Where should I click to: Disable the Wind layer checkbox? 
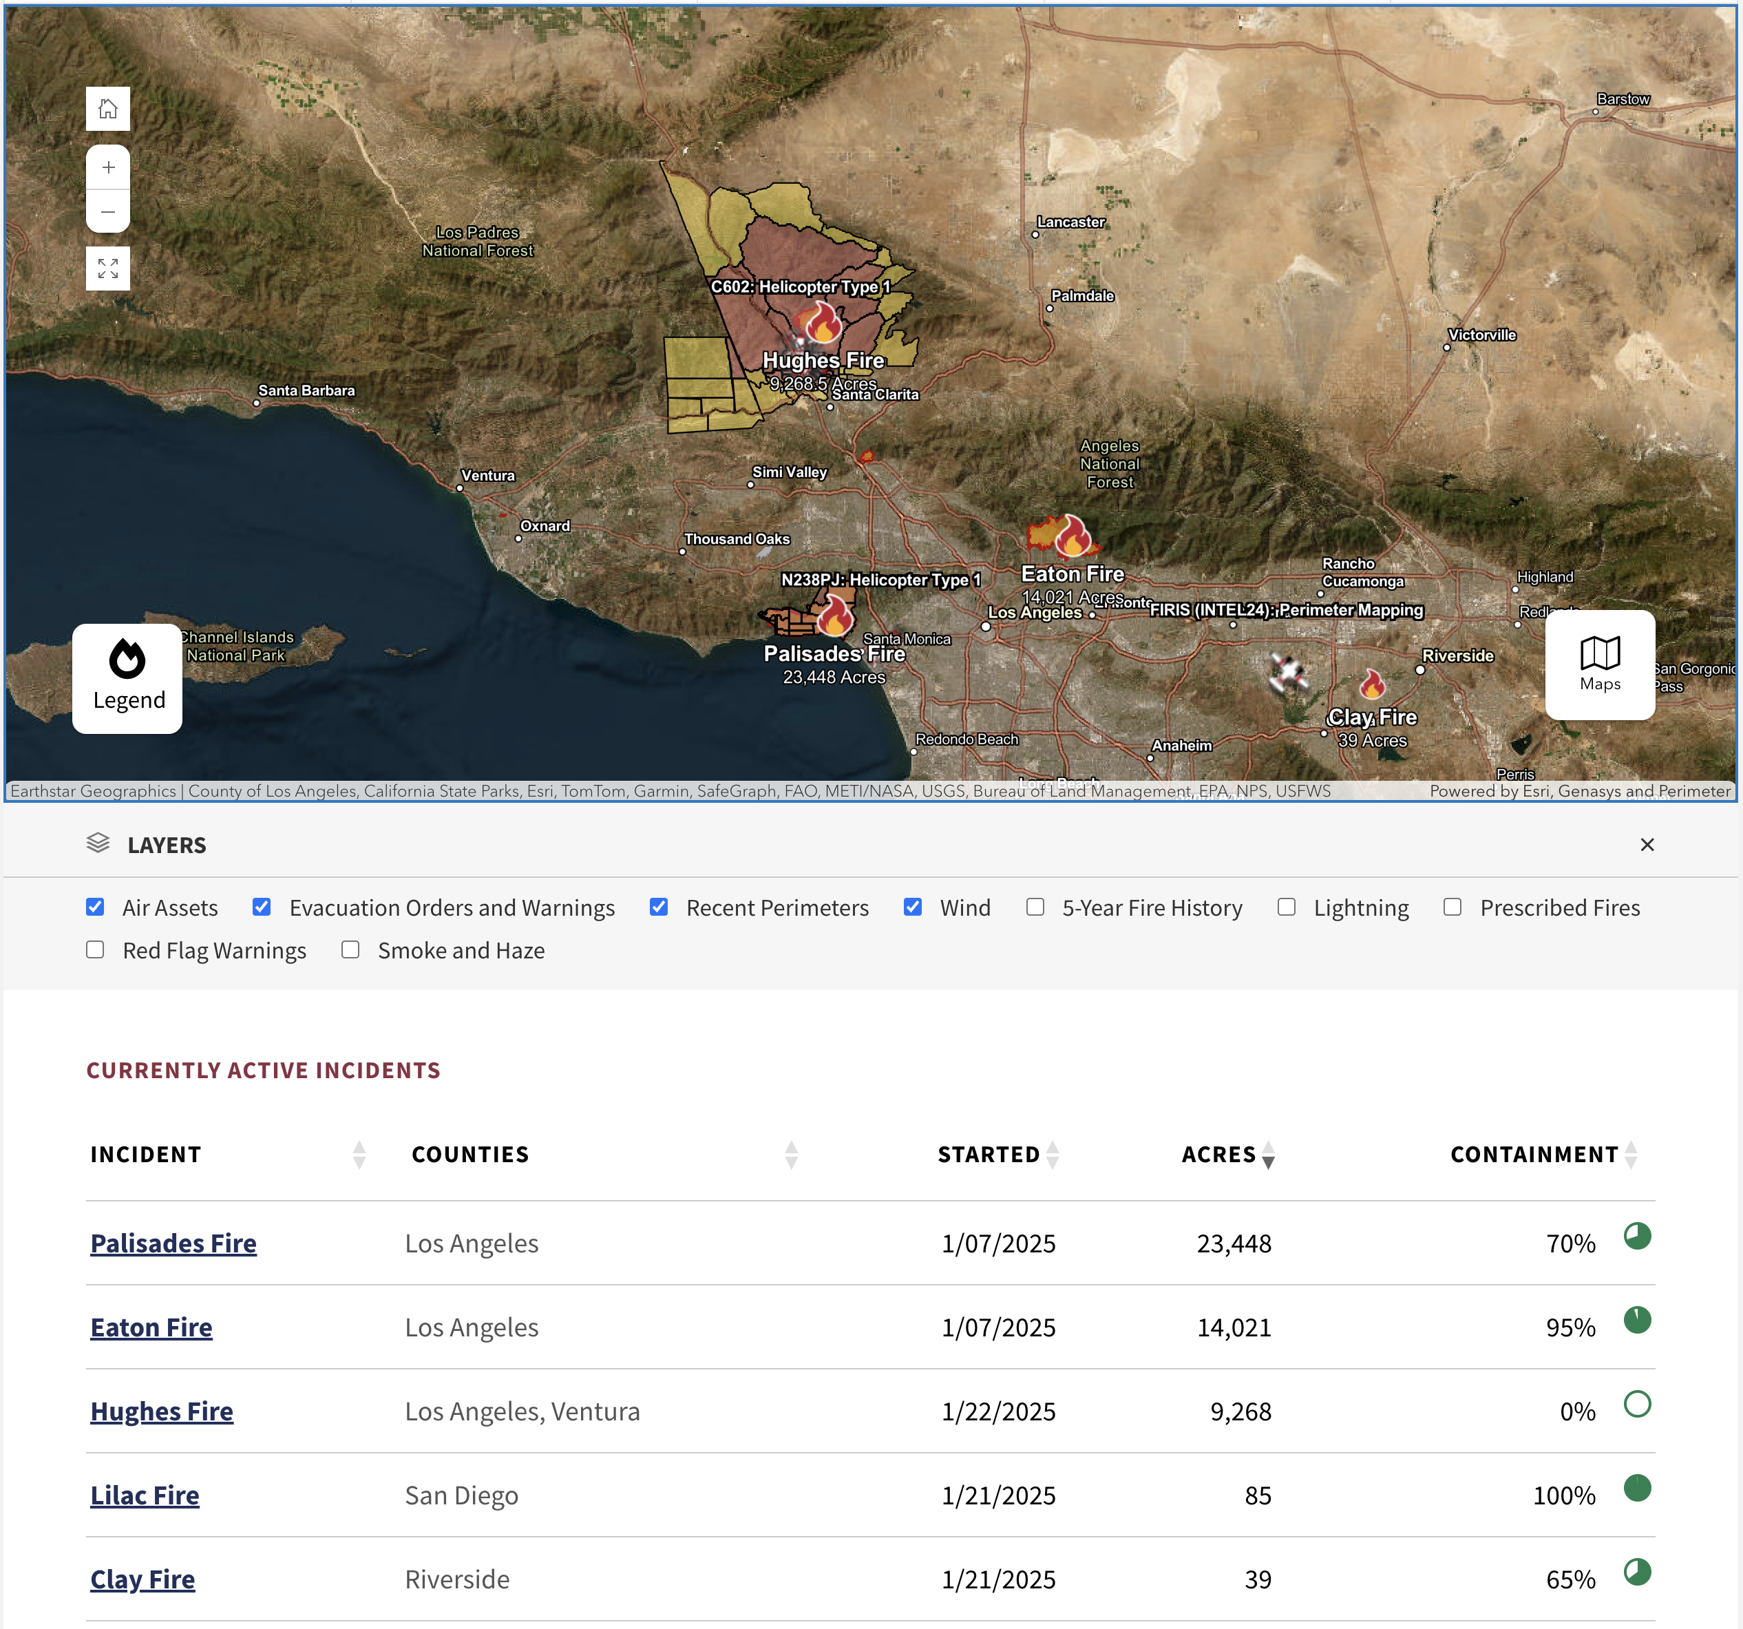tap(913, 907)
